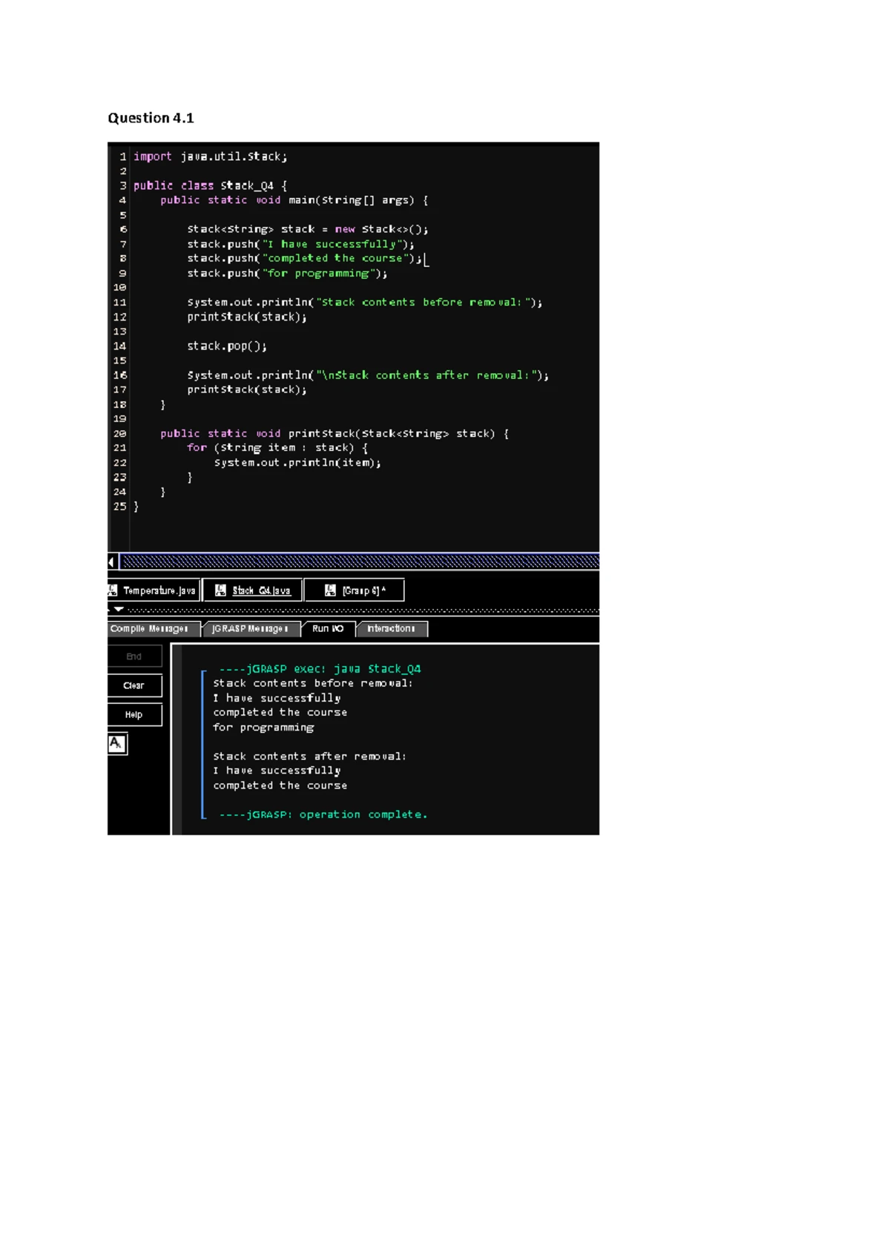890x1258 pixels.
Task: Switch to the Temperature.java file tab
Action: 154,590
